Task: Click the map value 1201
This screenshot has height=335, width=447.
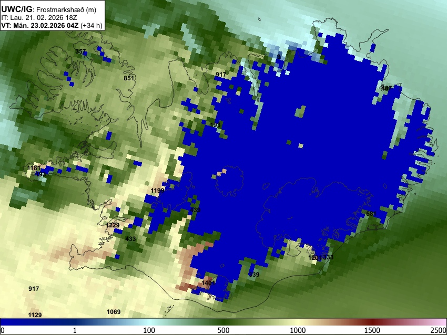Action: [x=315, y=258]
